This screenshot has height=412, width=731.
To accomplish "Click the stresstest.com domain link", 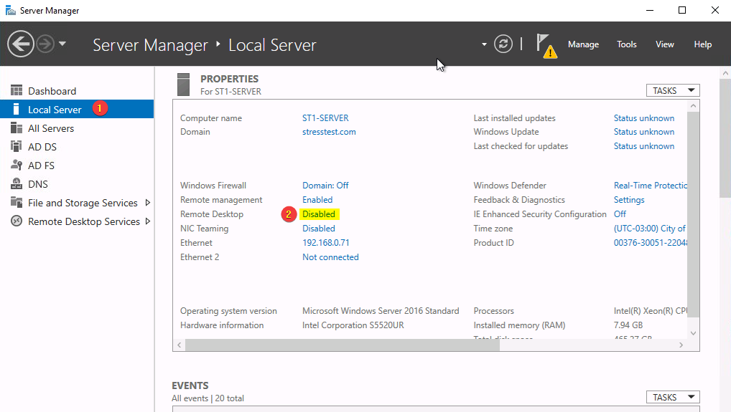I will [329, 132].
